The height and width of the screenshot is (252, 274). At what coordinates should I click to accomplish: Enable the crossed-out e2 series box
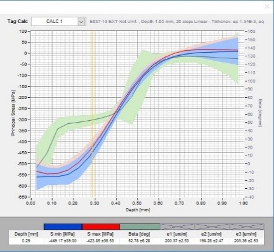(x=212, y=227)
